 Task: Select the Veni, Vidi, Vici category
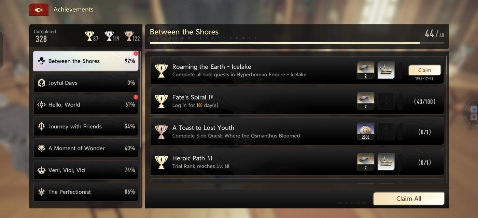click(x=86, y=170)
